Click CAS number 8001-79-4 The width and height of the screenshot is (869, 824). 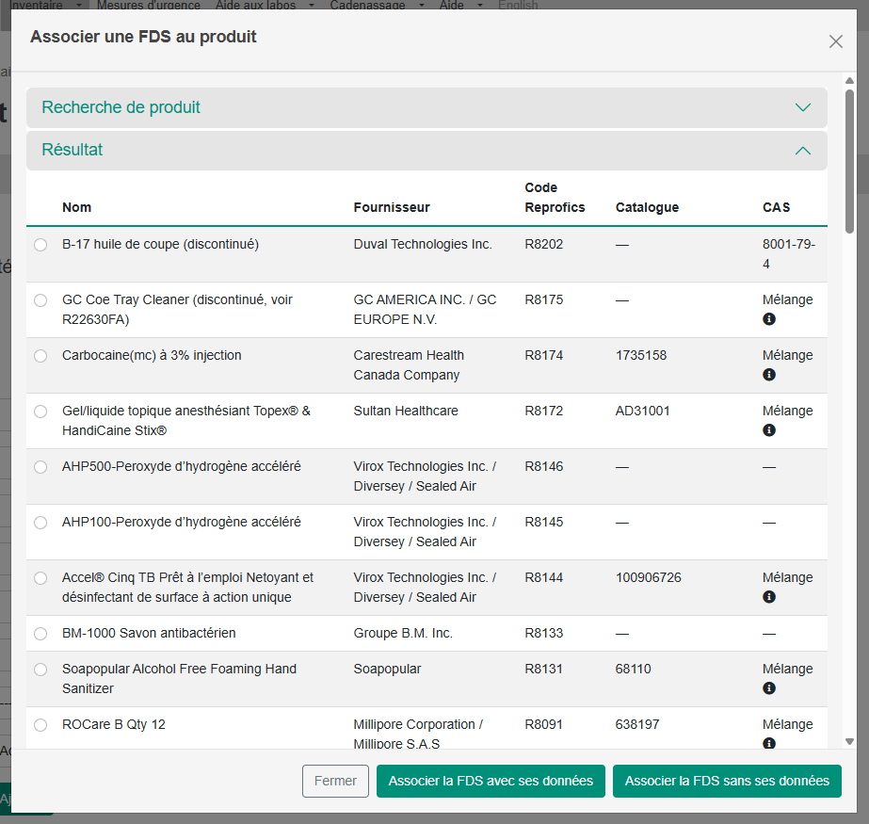coord(789,254)
